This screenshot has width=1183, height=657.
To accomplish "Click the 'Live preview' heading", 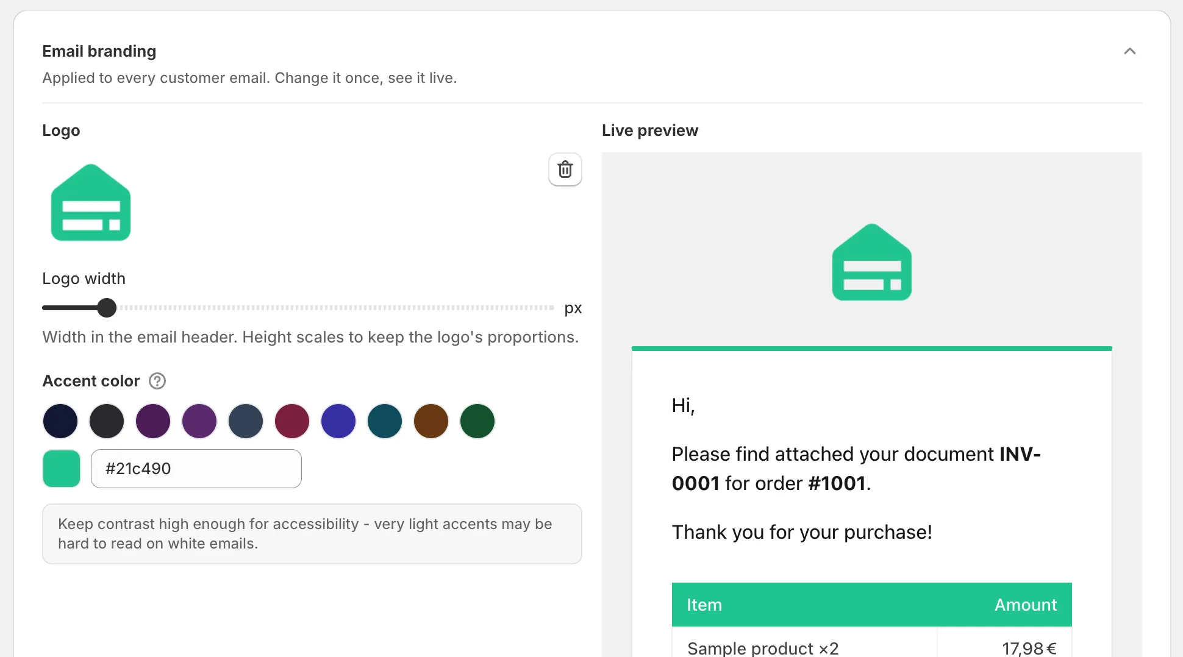I will (x=650, y=130).
